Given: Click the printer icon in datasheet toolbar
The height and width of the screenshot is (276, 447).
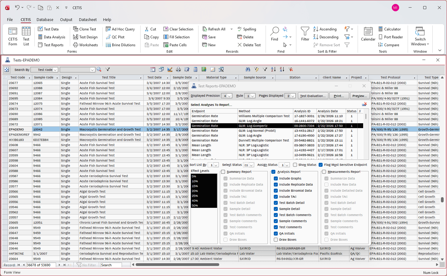Looking at the screenshot, I should pyautogui.click(x=178, y=70).
